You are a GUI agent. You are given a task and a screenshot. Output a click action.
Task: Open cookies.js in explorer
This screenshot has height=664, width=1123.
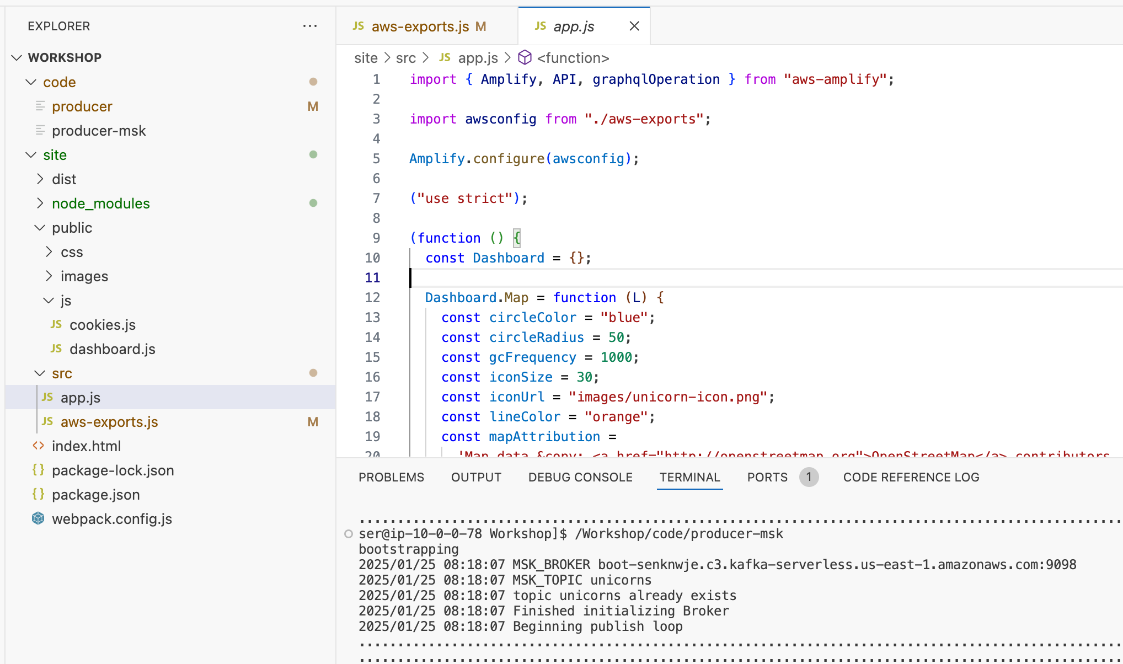coord(103,324)
